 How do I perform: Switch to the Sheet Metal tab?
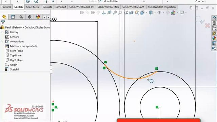33,7
